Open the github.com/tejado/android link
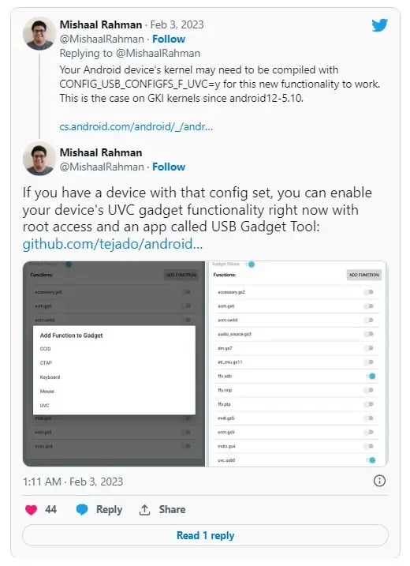 pyautogui.click(x=113, y=244)
